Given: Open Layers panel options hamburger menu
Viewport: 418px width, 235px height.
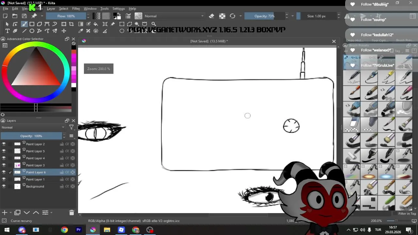Looking at the screenshot, I should coord(71,136).
